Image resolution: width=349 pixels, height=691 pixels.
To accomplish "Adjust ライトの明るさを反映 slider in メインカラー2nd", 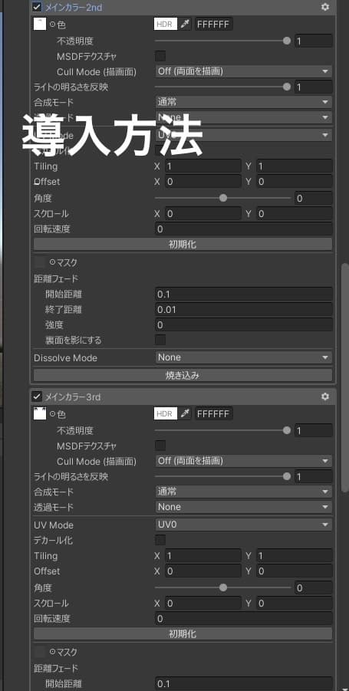I will [223, 87].
